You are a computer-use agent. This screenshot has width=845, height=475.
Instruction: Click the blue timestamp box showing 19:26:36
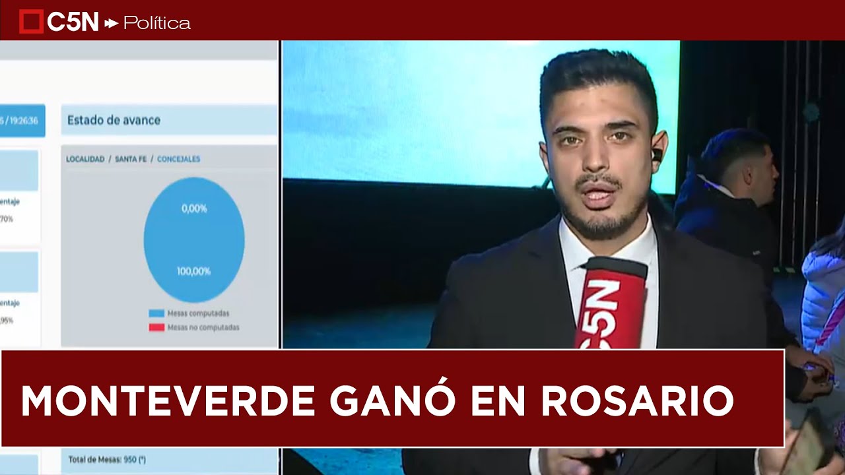pyautogui.click(x=22, y=121)
